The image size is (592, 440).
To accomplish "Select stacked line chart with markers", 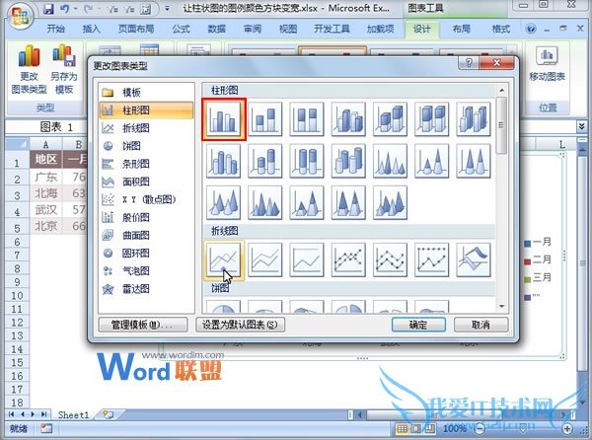I will tap(390, 260).
